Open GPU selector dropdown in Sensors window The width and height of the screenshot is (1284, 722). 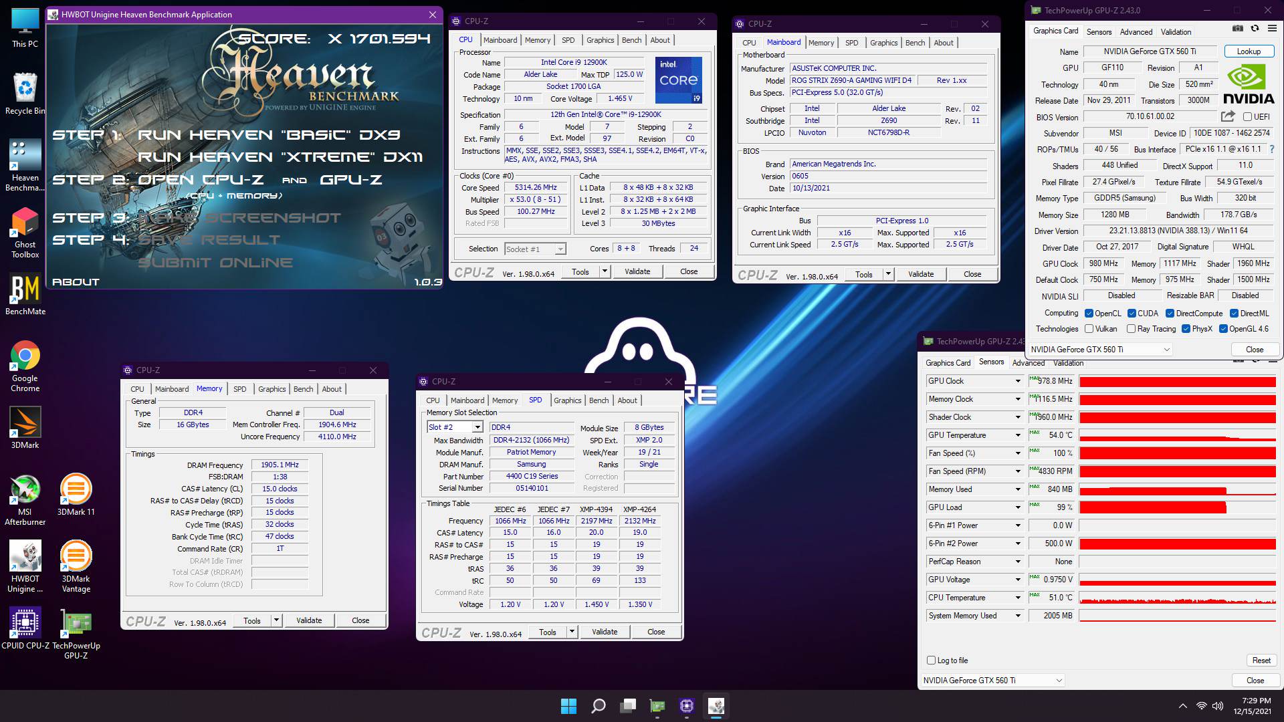pos(992,681)
